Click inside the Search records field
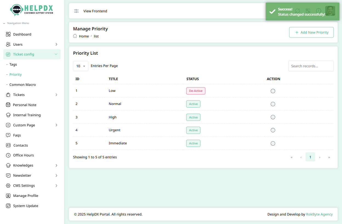 [311, 66]
